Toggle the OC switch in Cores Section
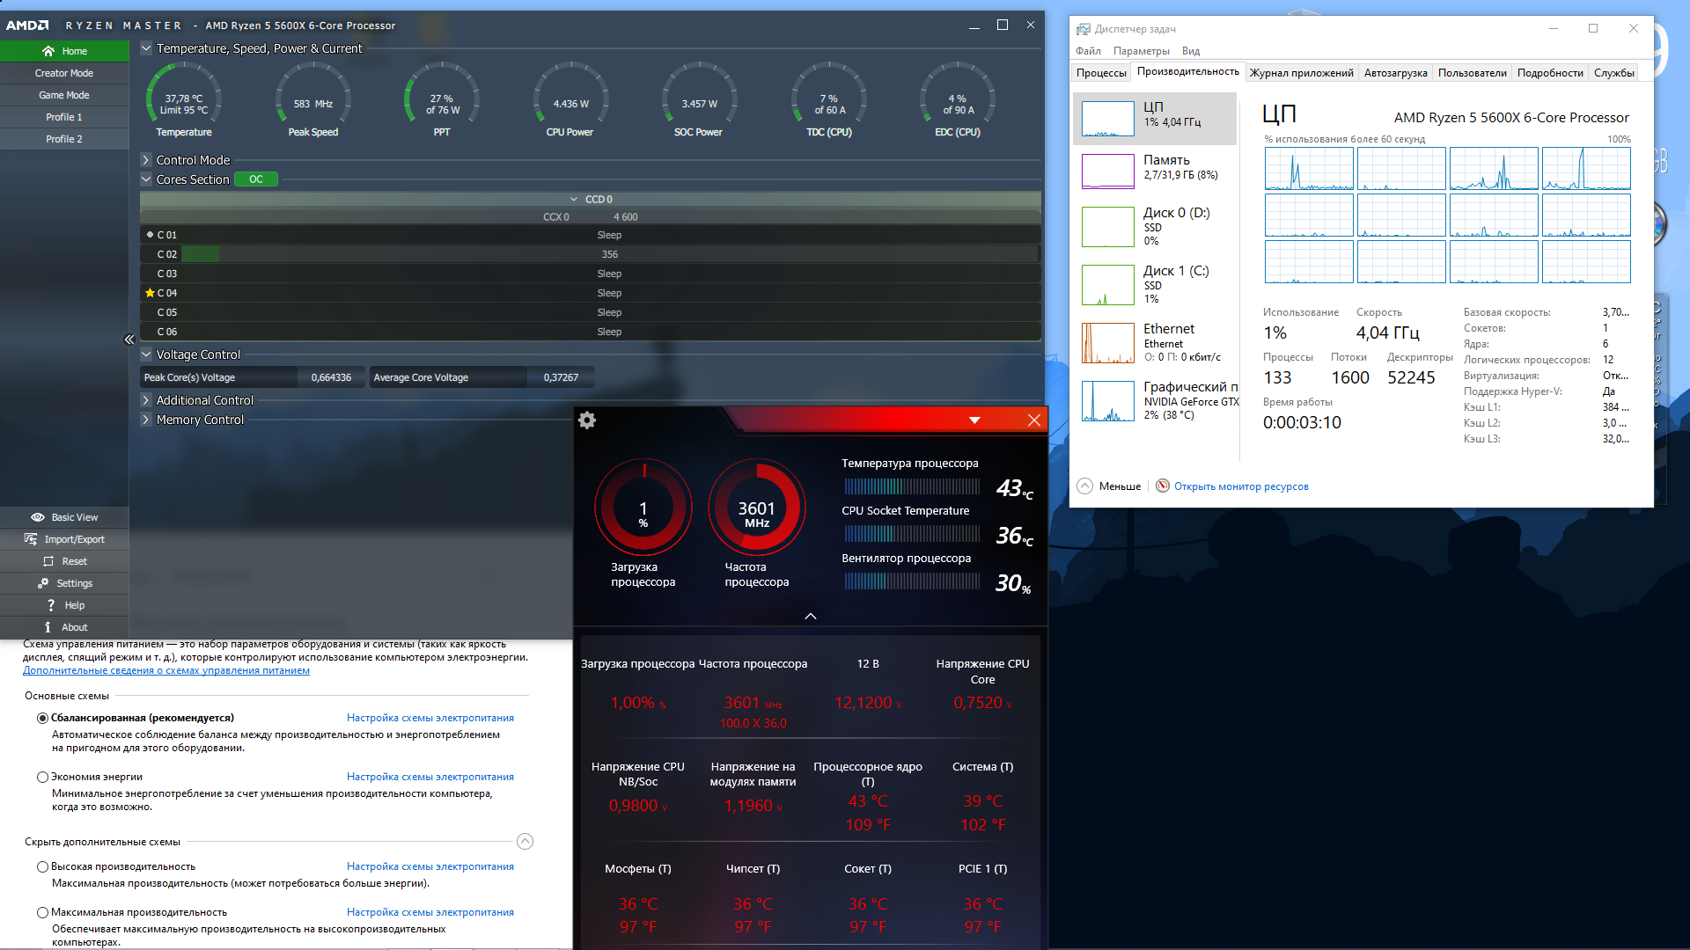The width and height of the screenshot is (1690, 950). click(x=256, y=179)
